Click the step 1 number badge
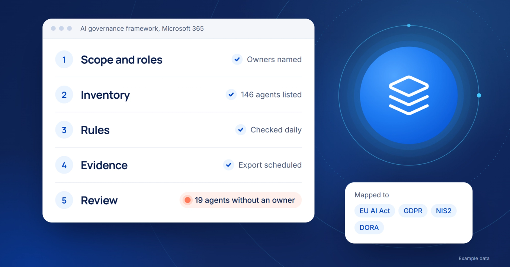 pyautogui.click(x=64, y=59)
